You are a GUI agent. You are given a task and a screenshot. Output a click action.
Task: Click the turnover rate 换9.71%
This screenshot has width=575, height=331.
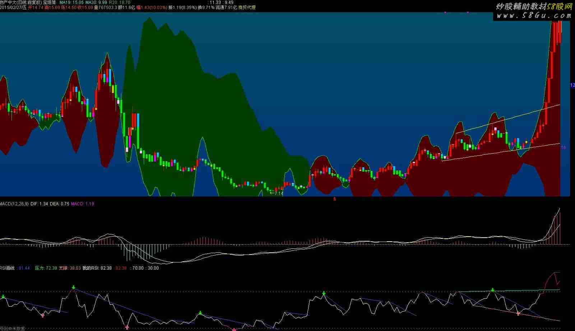tap(206, 7)
